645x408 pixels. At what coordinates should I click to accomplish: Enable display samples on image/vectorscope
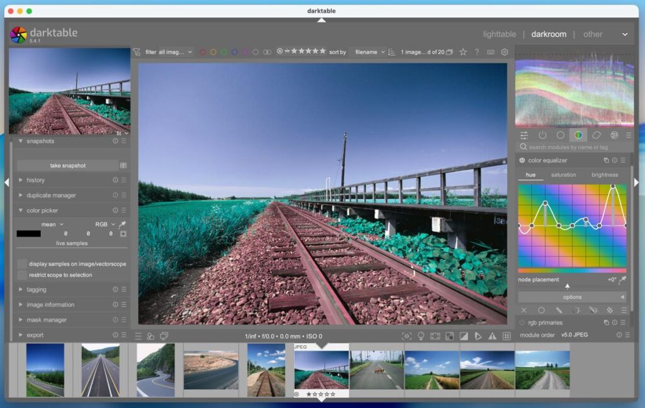pyautogui.click(x=23, y=264)
